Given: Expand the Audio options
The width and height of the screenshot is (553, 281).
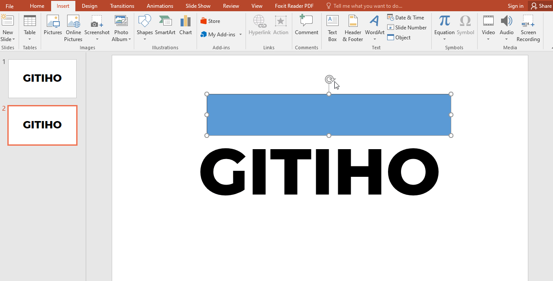Looking at the screenshot, I should click(506, 39).
